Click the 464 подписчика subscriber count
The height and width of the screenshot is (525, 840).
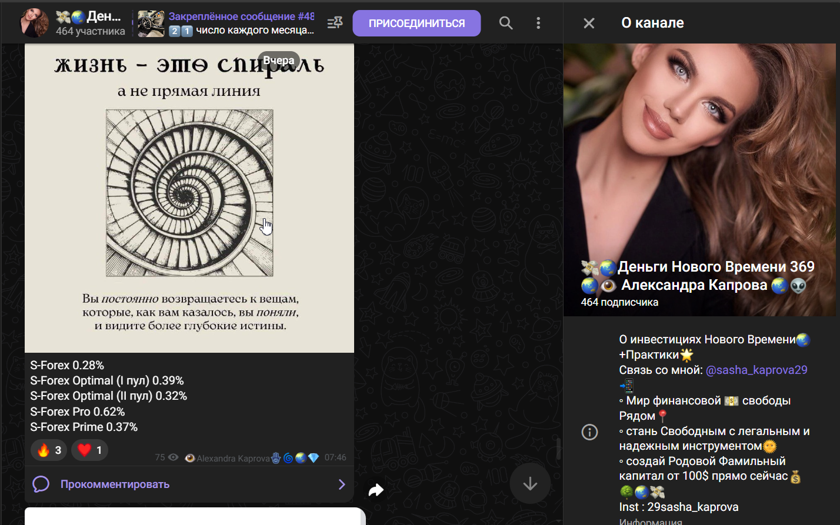point(619,302)
